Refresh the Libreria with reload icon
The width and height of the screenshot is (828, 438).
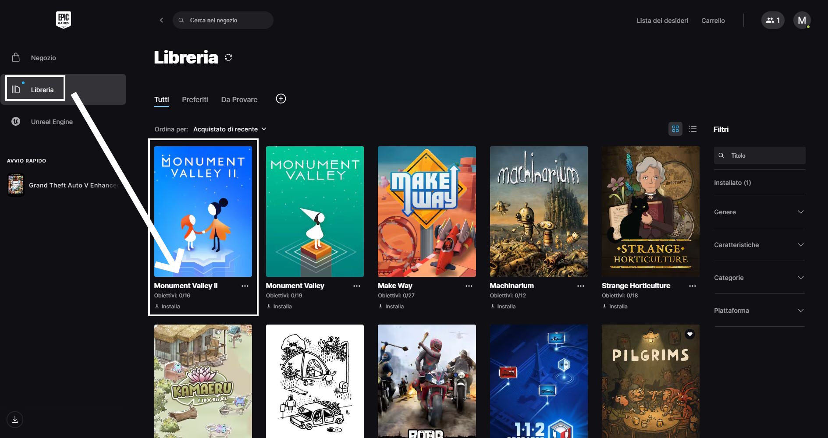(x=228, y=57)
